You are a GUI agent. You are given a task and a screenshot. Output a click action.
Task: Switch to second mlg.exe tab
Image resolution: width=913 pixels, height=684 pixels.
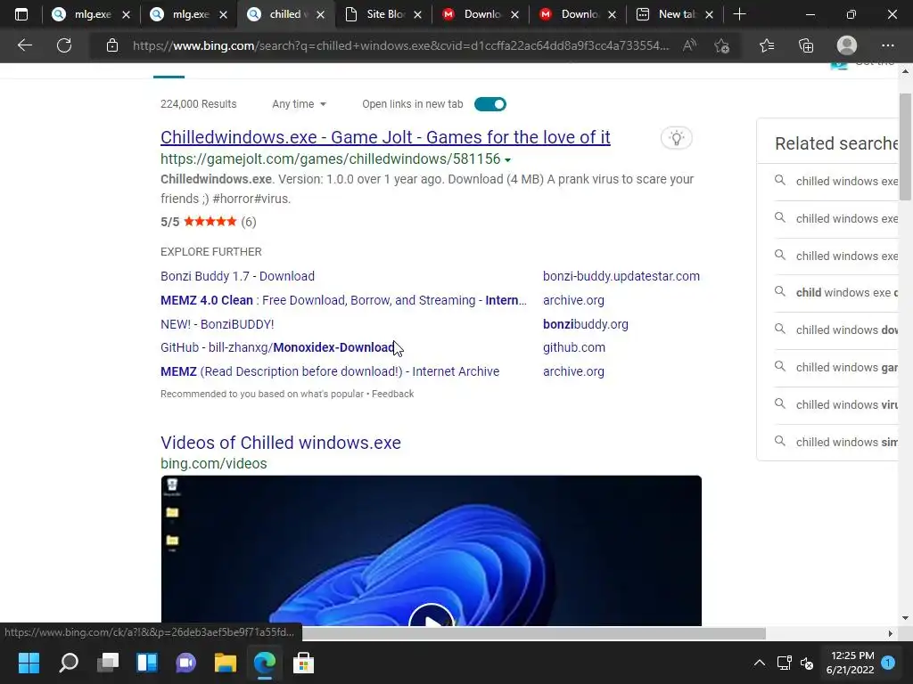[x=189, y=14]
